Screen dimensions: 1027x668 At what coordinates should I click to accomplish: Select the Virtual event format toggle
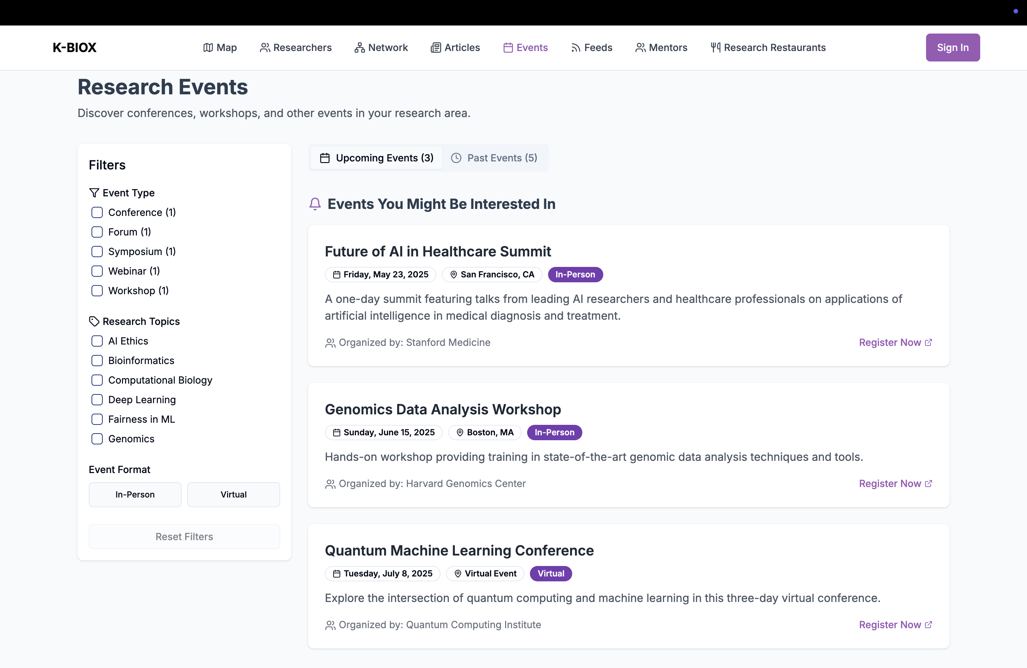point(233,494)
